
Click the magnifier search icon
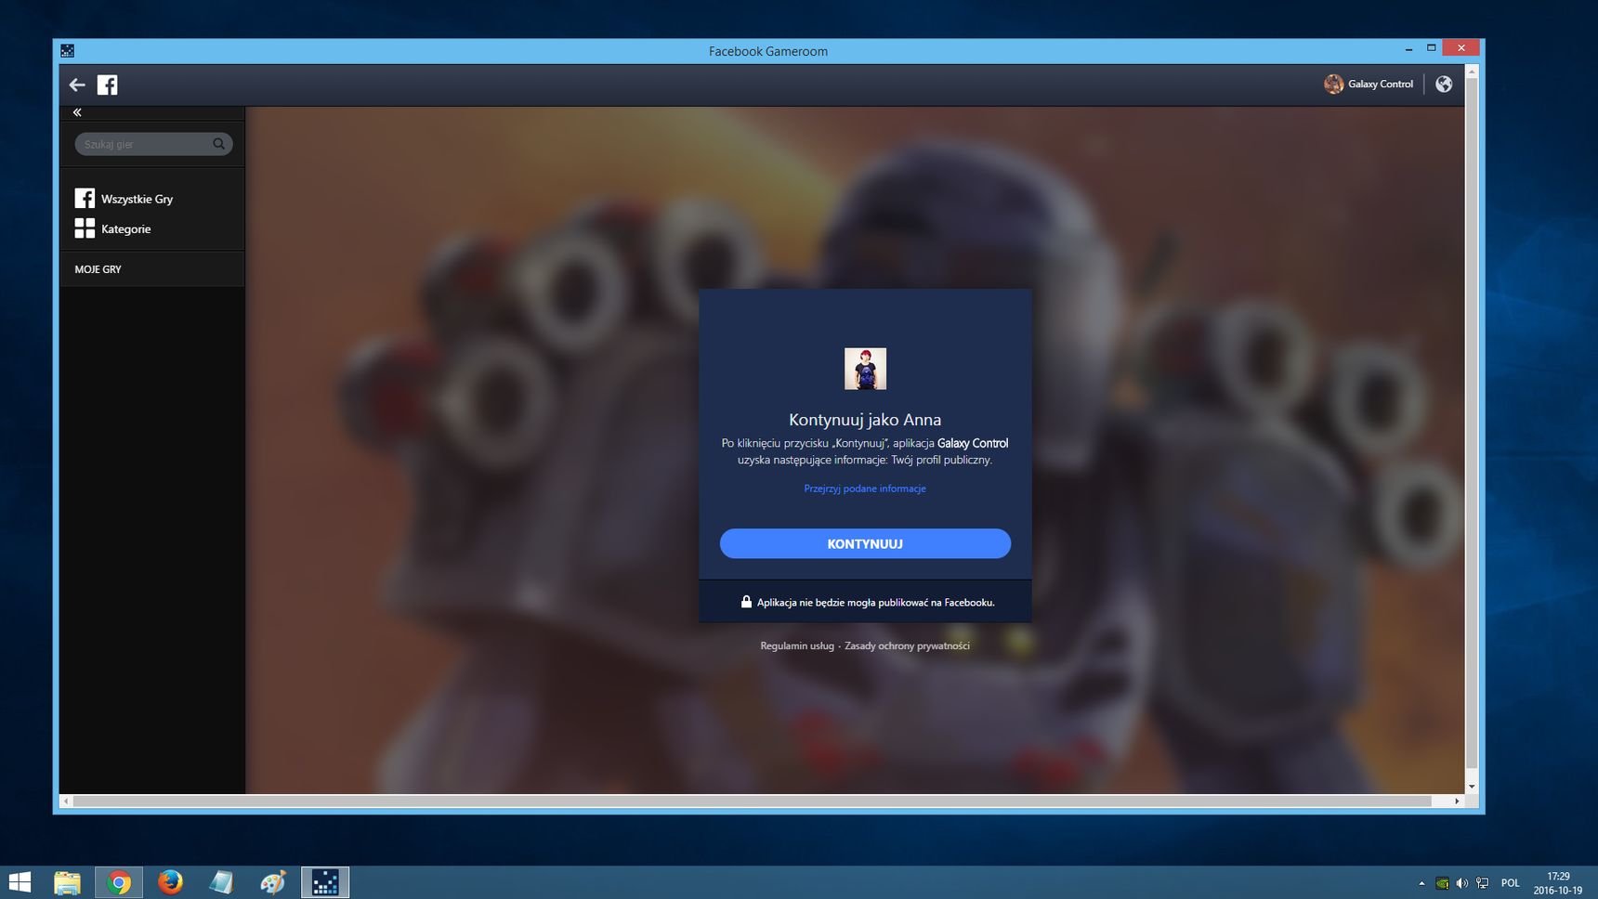coord(219,144)
